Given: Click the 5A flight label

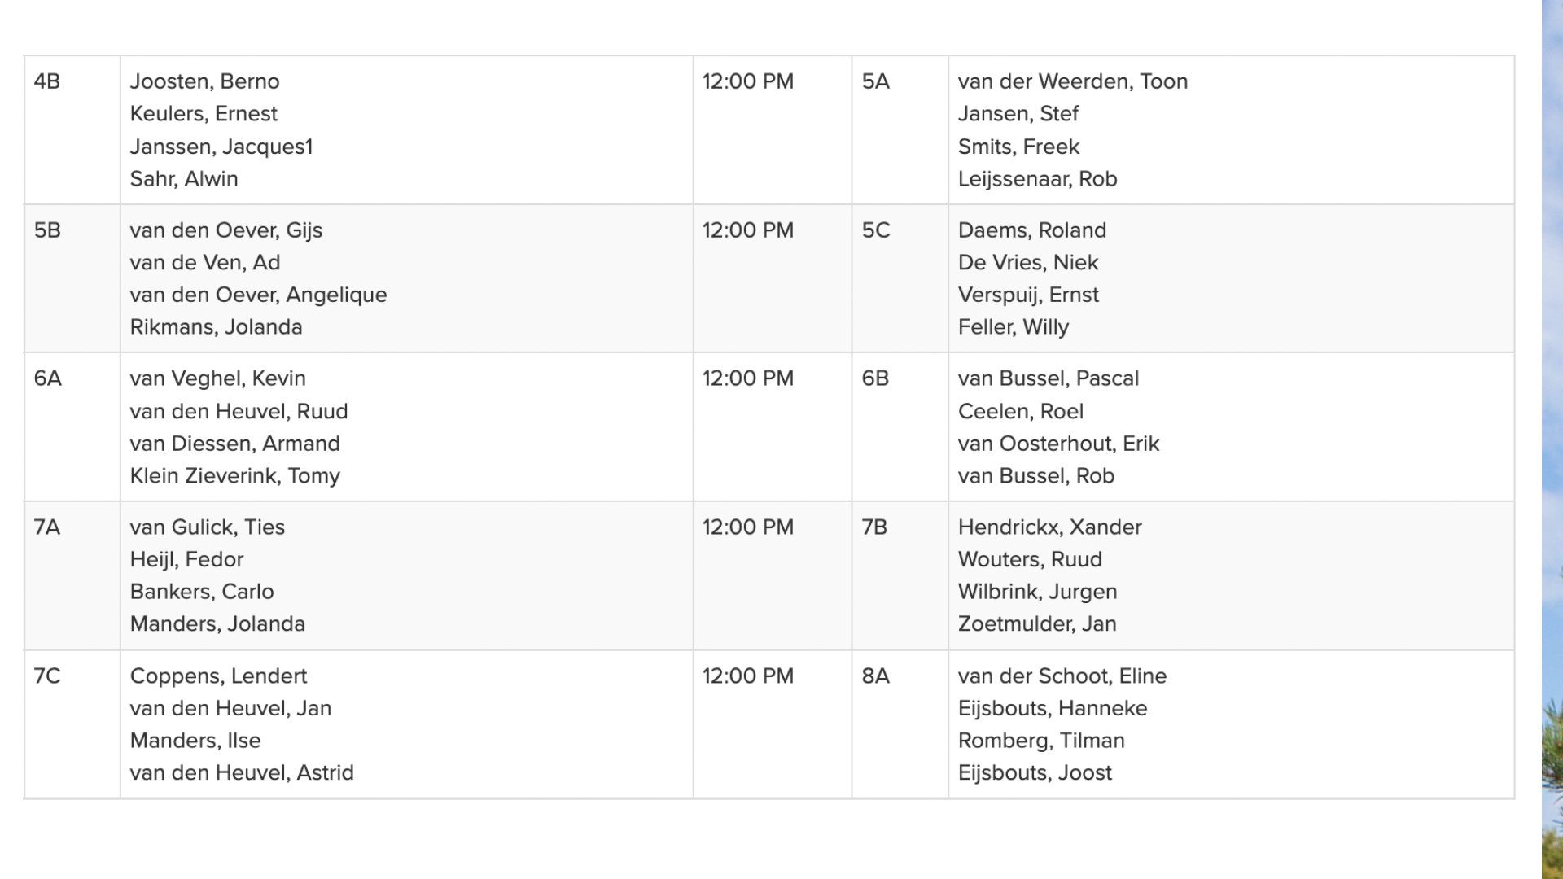Looking at the screenshot, I should click(x=875, y=81).
